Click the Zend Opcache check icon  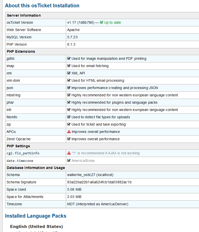pos(69,139)
